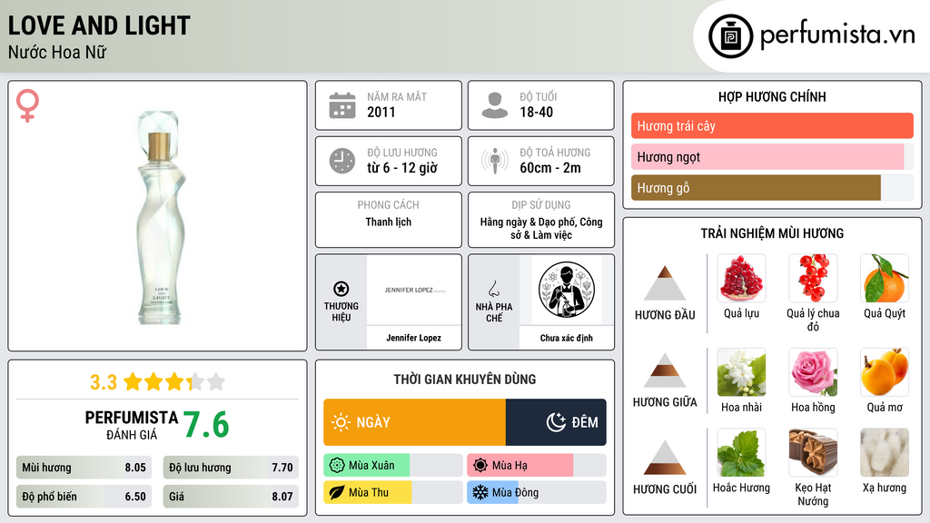Click the sillage icon beside Độ toả hương
This screenshot has height=523, width=930.
pos(495,161)
